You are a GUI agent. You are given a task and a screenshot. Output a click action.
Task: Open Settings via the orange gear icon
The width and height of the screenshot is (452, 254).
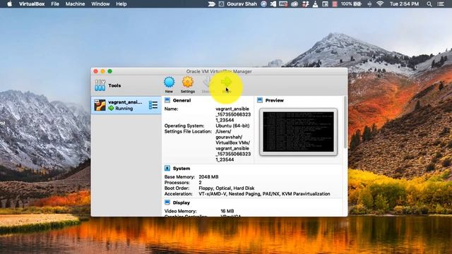[x=188, y=83]
